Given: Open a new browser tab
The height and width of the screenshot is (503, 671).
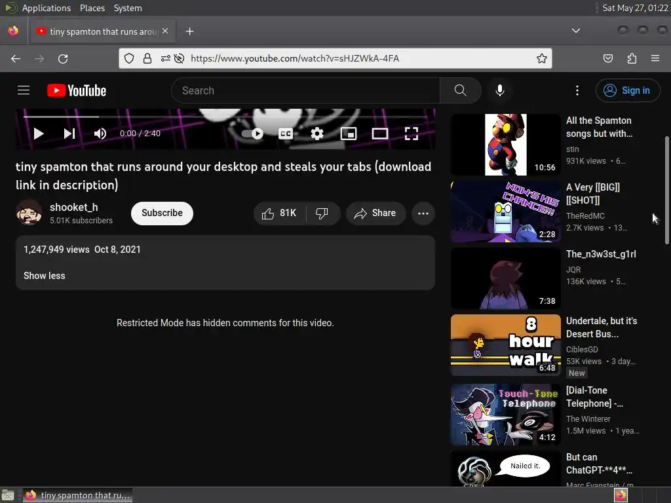Looking at the screenshot, I should coord(189,31).
